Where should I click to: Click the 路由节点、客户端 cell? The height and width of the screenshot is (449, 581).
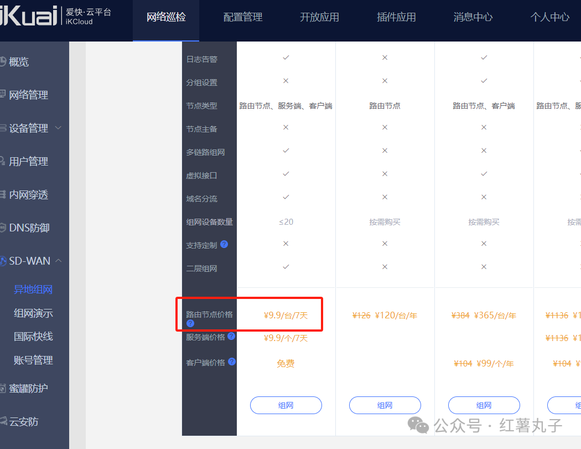click(484, 106)
